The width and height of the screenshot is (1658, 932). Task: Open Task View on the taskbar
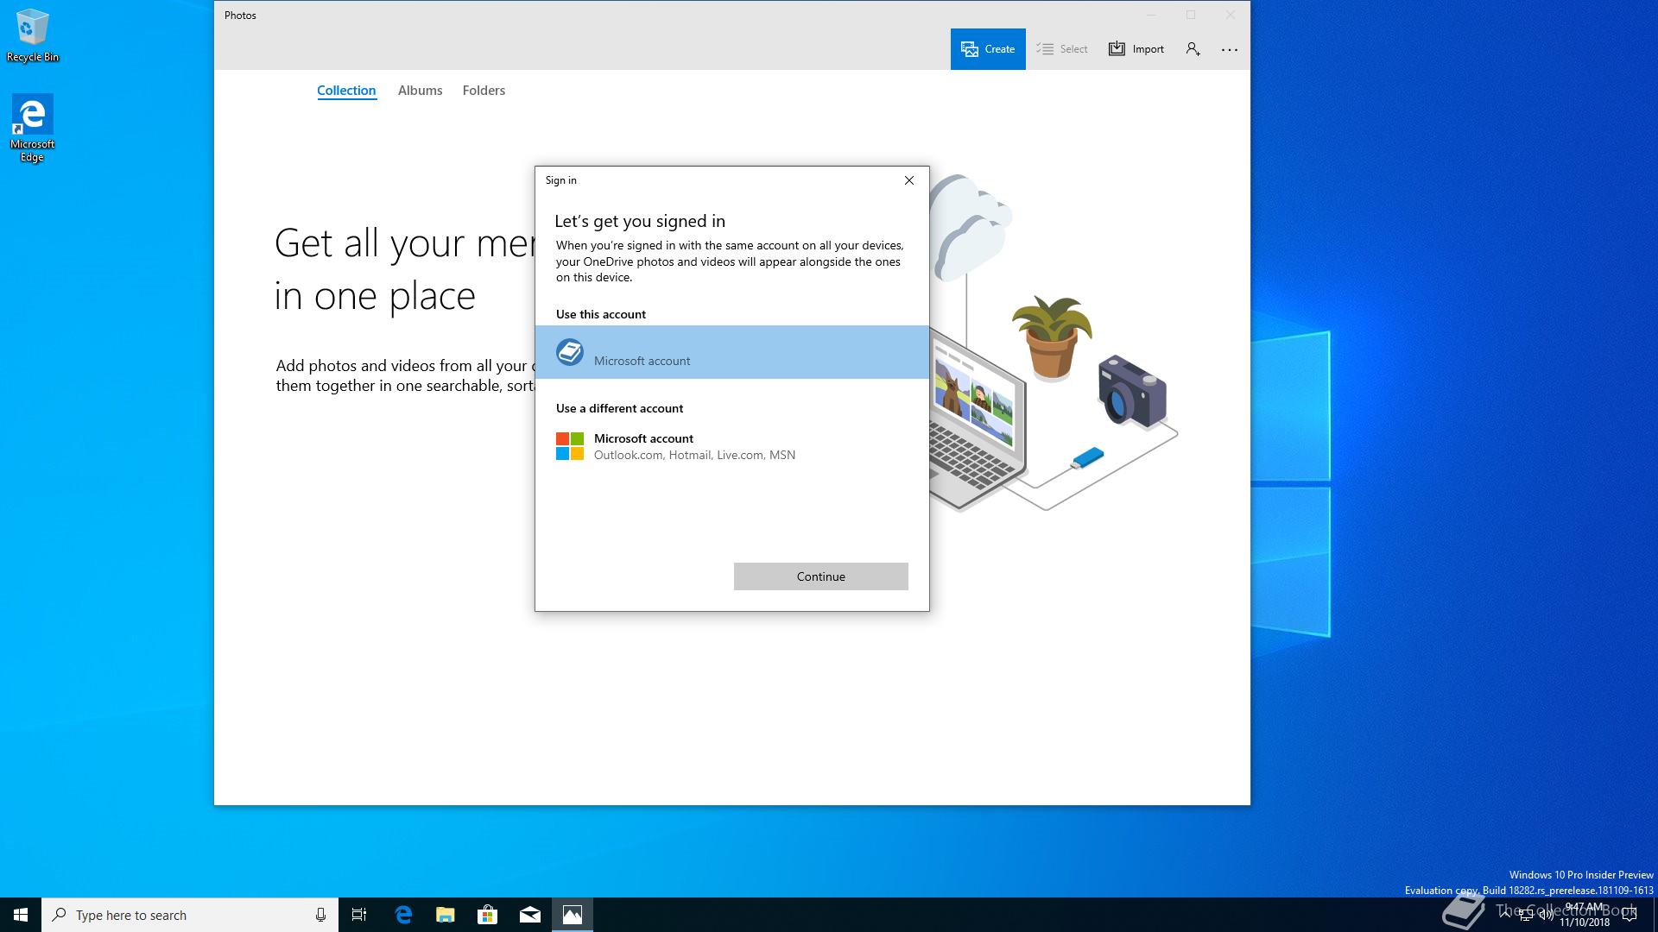click(x=359, y=915)
